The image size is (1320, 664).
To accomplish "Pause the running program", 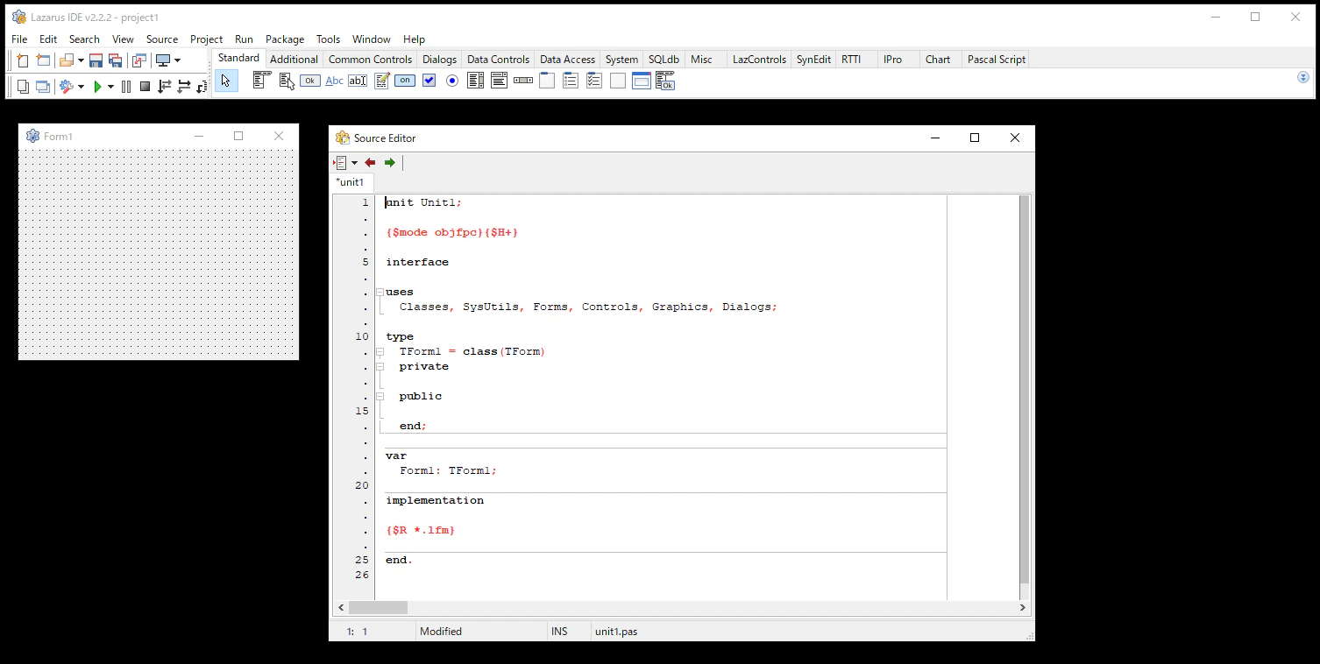I will click(x=126, y=86).
